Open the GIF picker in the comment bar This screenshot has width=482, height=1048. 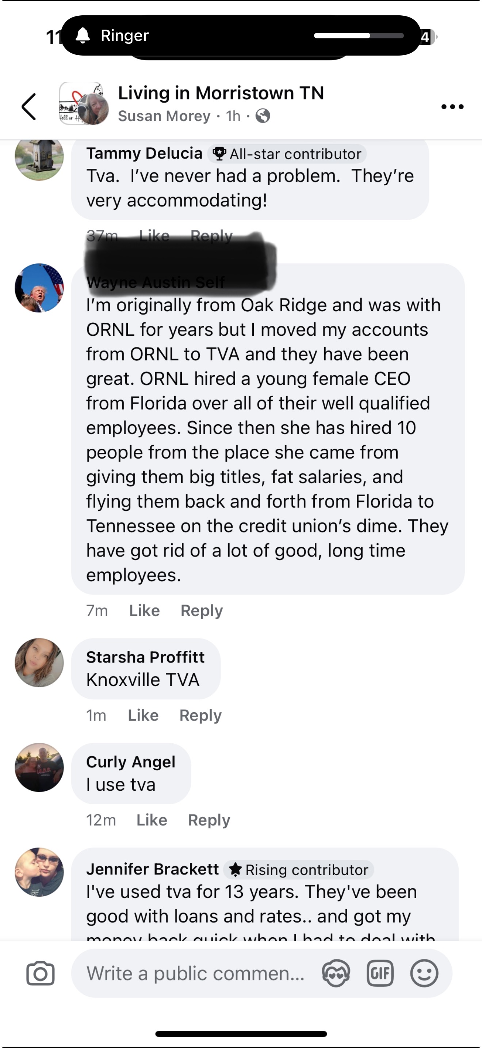click(380, 973)
